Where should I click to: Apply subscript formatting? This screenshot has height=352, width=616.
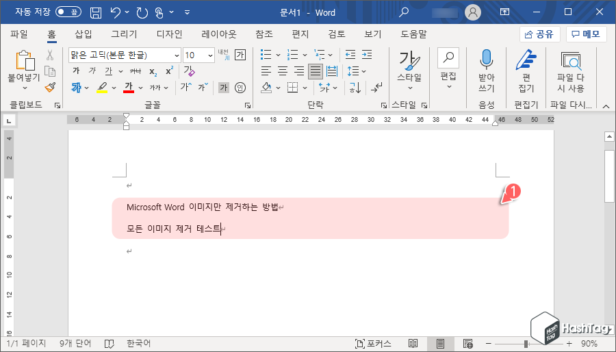[153, 71]
